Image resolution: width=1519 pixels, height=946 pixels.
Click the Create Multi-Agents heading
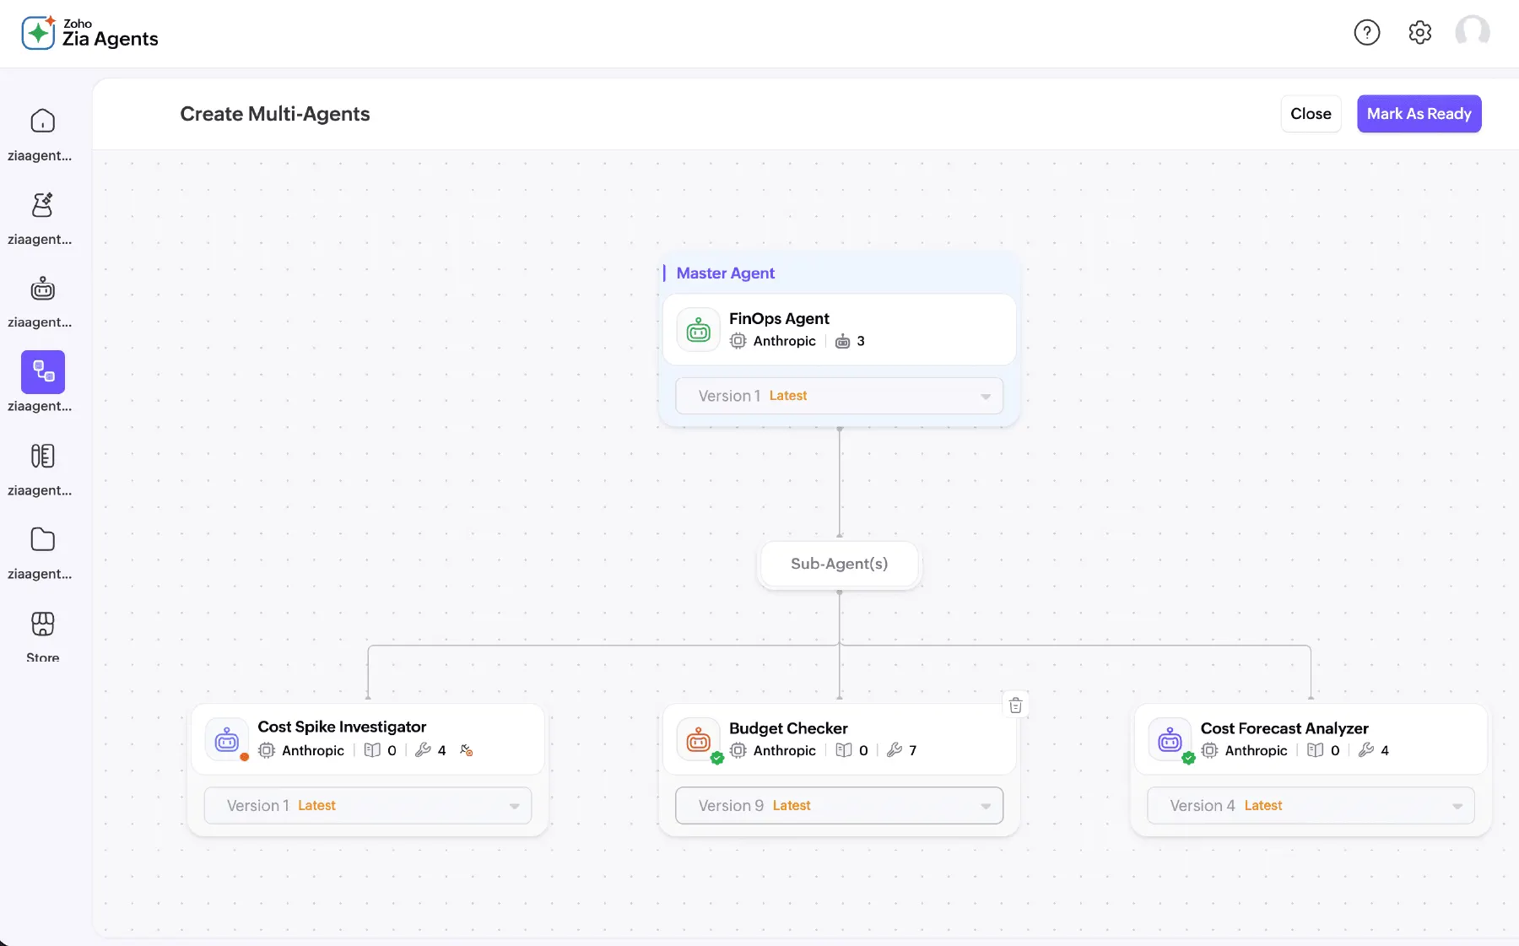click(275, 114)
